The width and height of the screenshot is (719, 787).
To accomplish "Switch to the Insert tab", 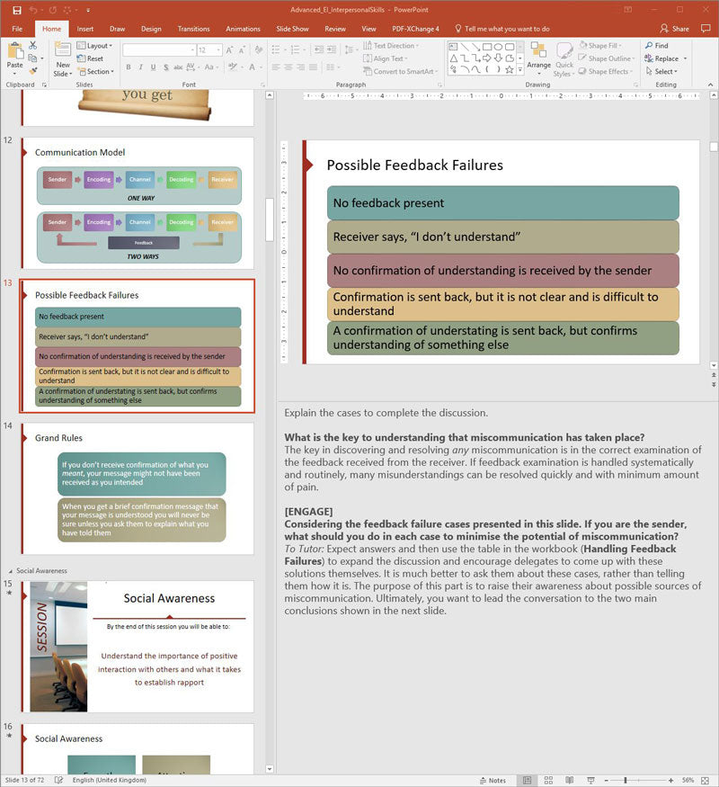I will click(85, 29).
